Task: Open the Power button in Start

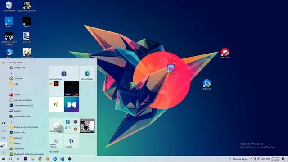Action: tap(4, 153)
